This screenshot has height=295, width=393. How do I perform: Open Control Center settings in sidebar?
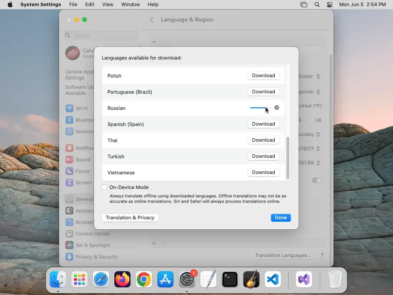click(x=88, y=234)
